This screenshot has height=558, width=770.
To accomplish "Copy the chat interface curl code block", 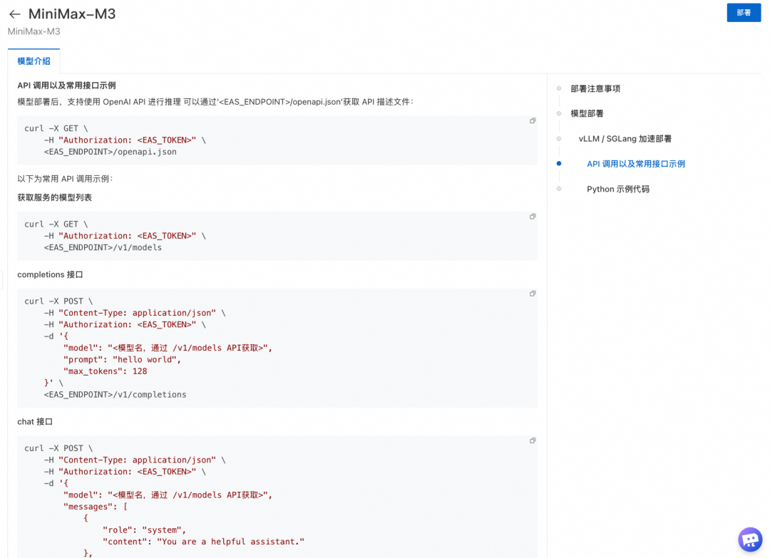I will 533,440.
